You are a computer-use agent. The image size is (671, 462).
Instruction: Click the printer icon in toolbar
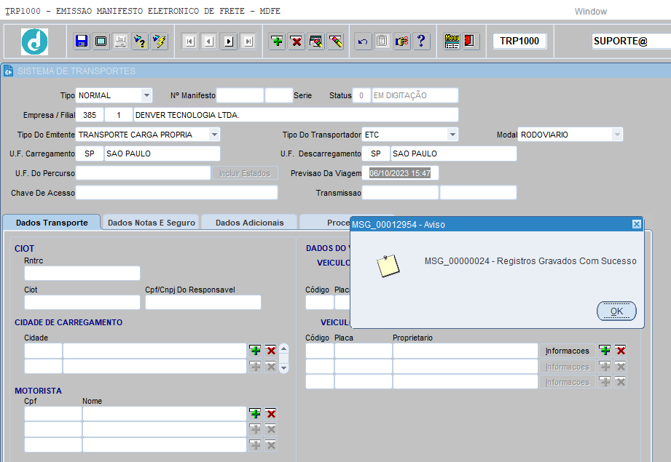121,41
